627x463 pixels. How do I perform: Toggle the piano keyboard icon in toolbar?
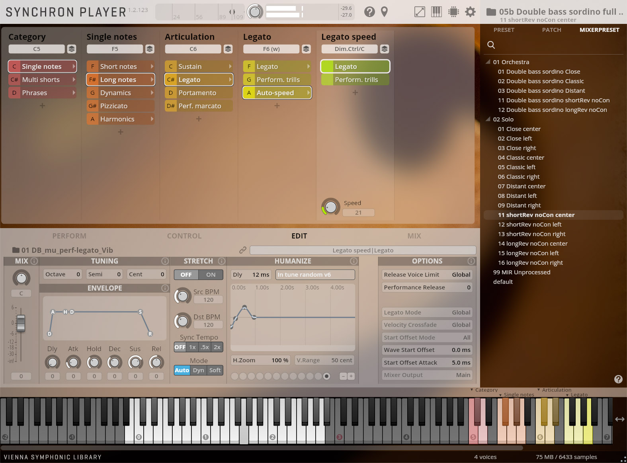coord(436,12)
